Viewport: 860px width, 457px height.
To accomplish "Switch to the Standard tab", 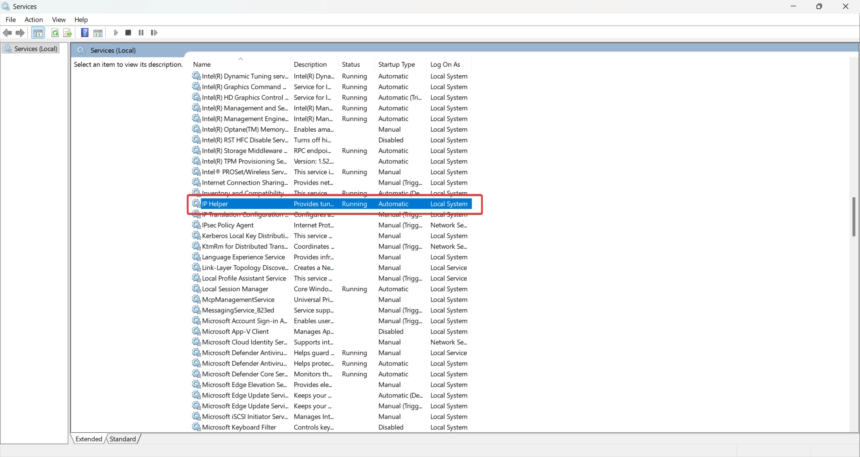I will tap(123, 439).
